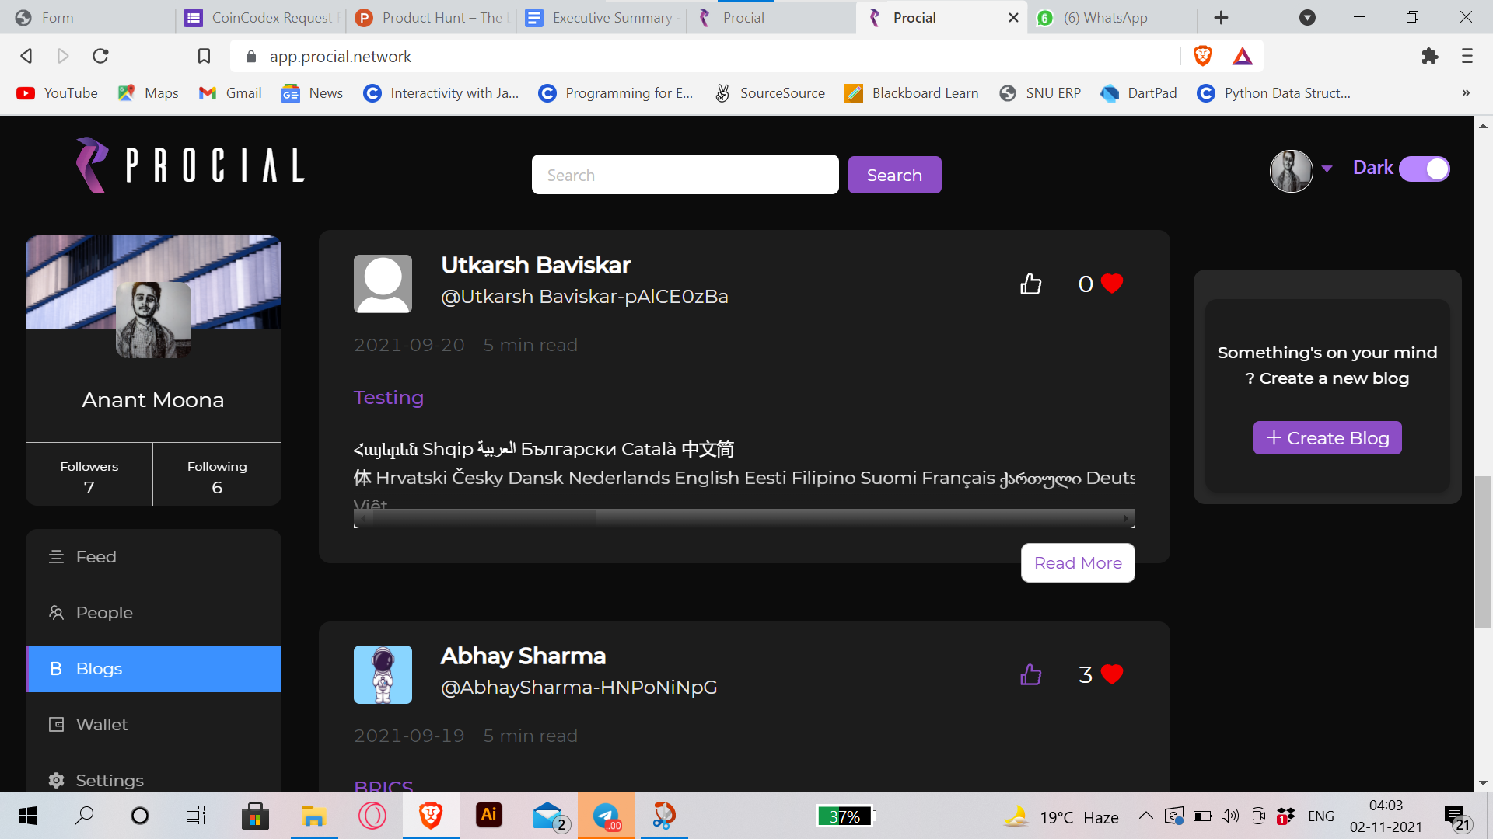Click Read More on the Testing post
This screenshot has height=839, width=1493.
click(x=1077, y=562)
